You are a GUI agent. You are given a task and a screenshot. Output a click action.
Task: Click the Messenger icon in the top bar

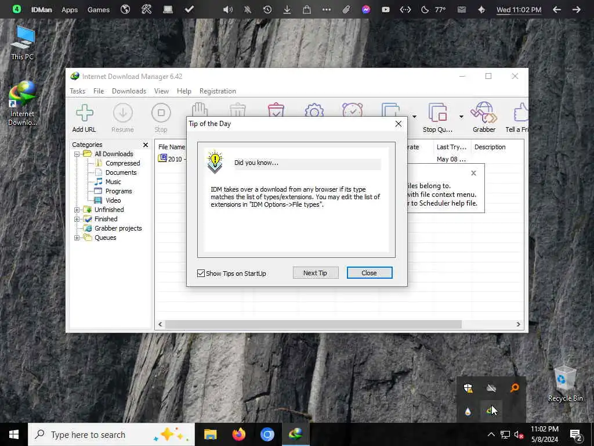[366, 9]
